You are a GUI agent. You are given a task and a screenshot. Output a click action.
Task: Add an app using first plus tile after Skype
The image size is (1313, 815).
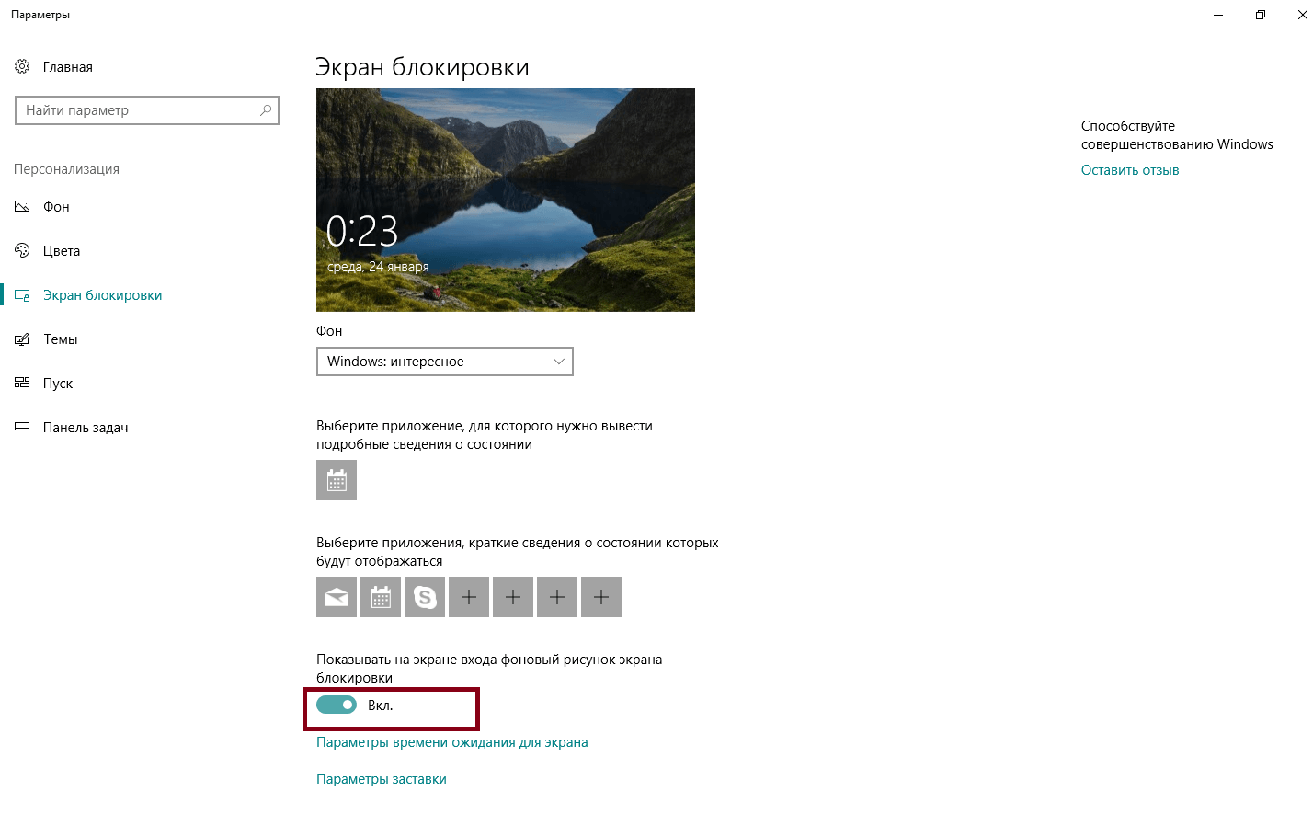point(469,597)
